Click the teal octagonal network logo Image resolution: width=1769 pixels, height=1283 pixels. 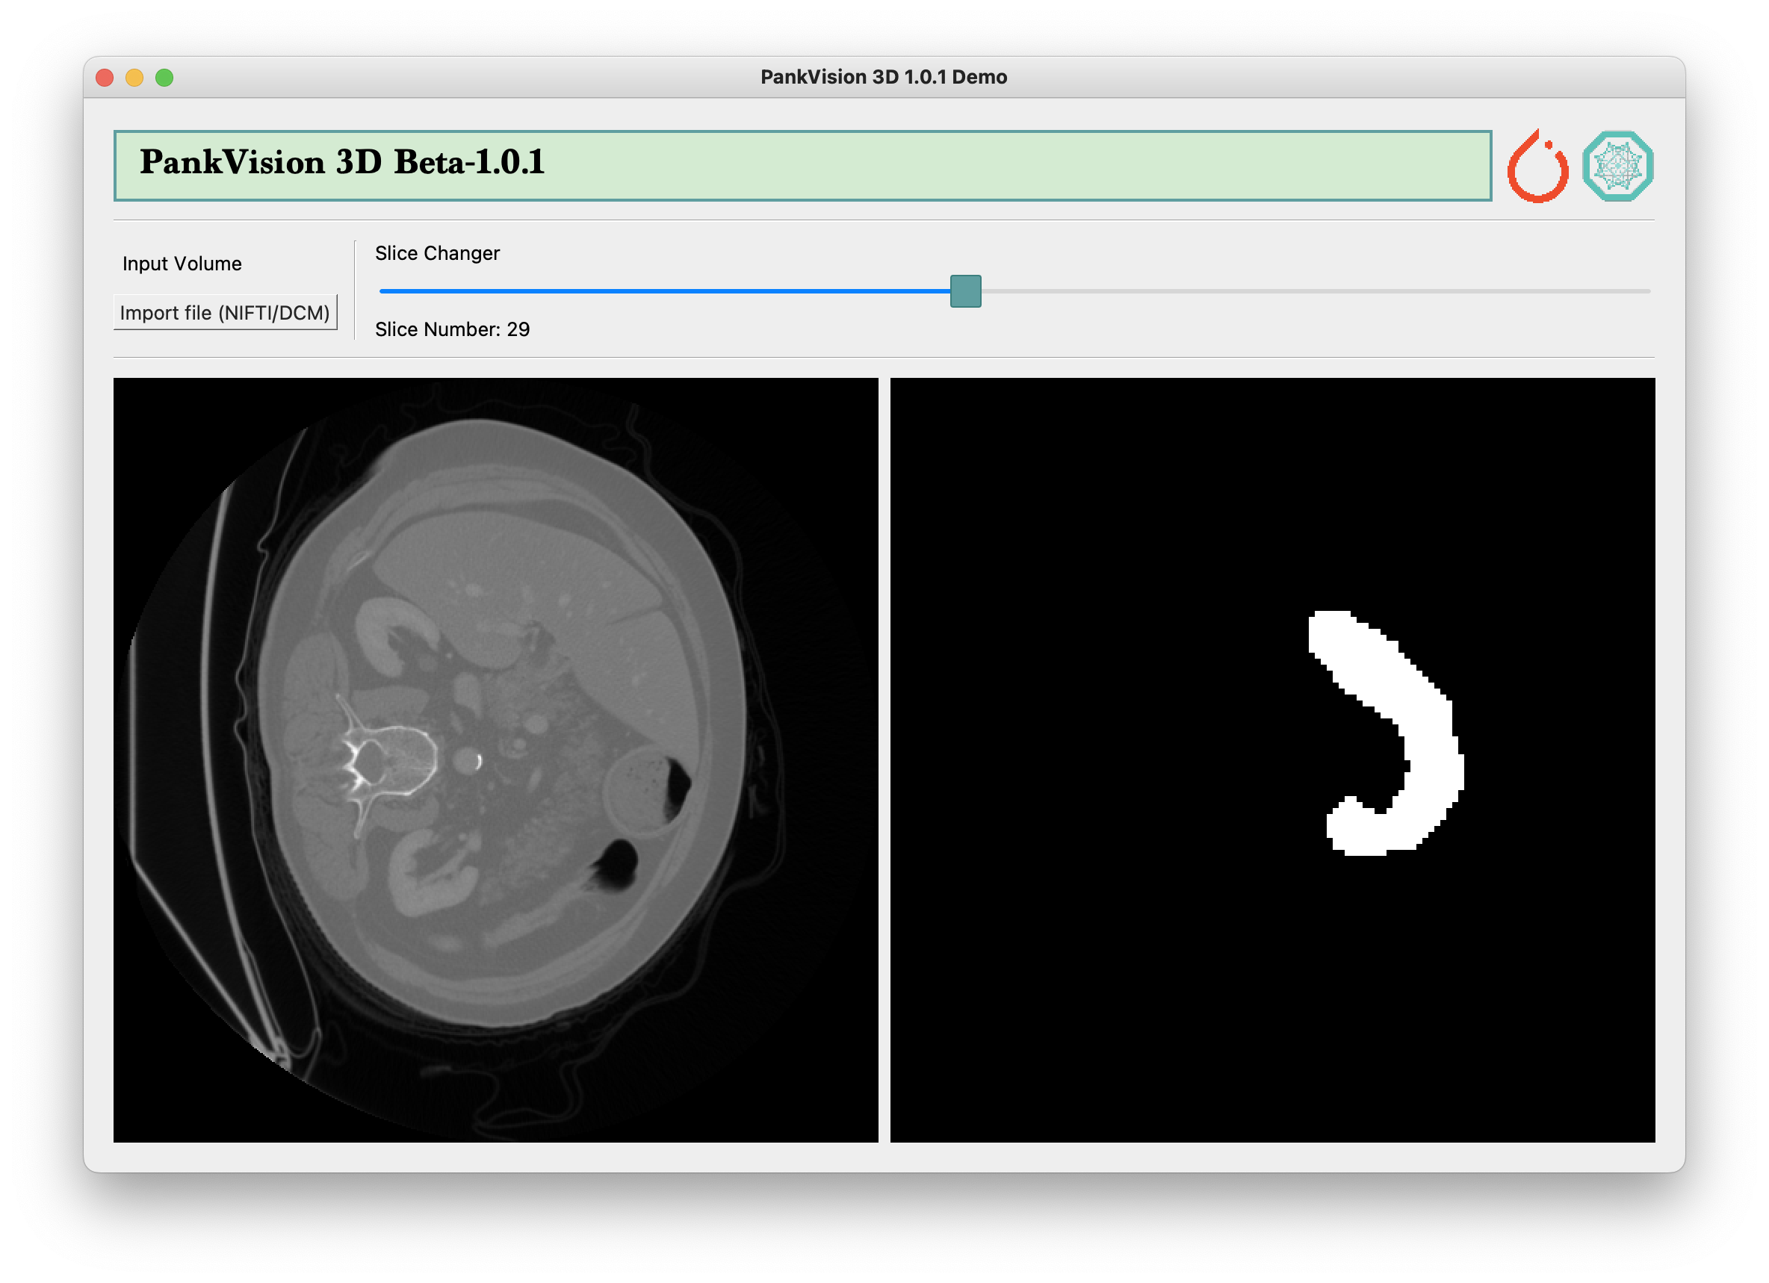pos(1617,166)
